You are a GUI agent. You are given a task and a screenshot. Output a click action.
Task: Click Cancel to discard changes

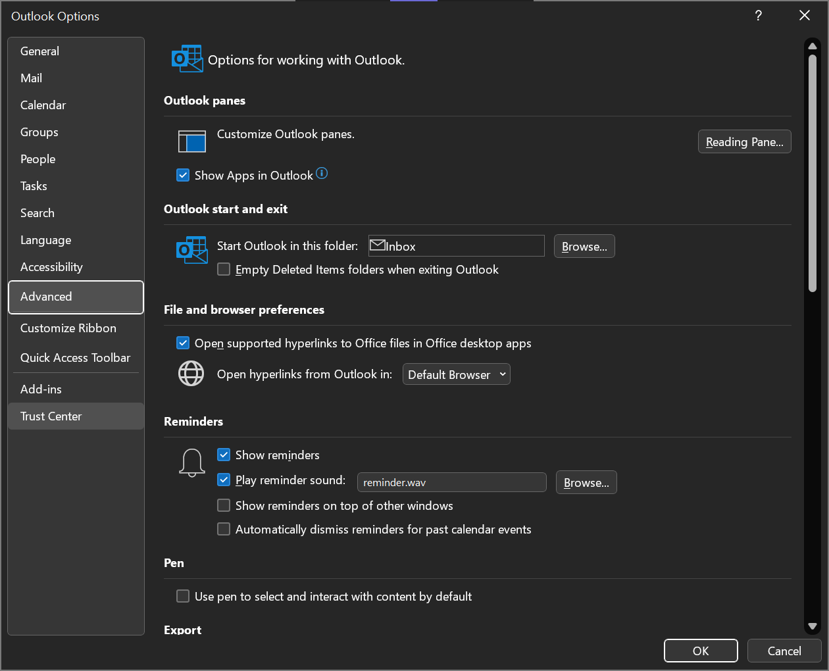(x=784, y=651)
